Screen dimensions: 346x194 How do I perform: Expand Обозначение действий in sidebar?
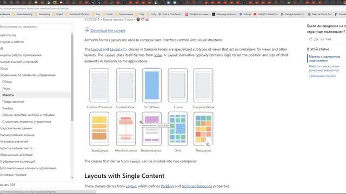tap(16, 155)
